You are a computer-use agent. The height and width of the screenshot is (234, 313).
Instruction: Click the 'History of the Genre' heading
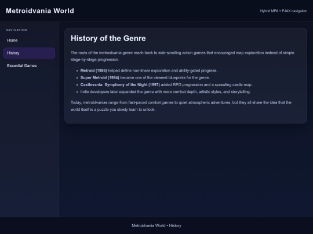(x=108, y=38)
